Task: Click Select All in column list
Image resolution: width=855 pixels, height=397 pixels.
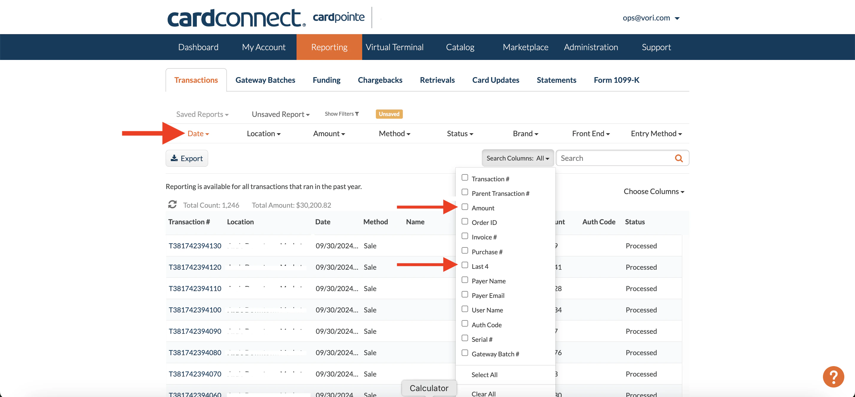Action: click(x=484, y=374)
